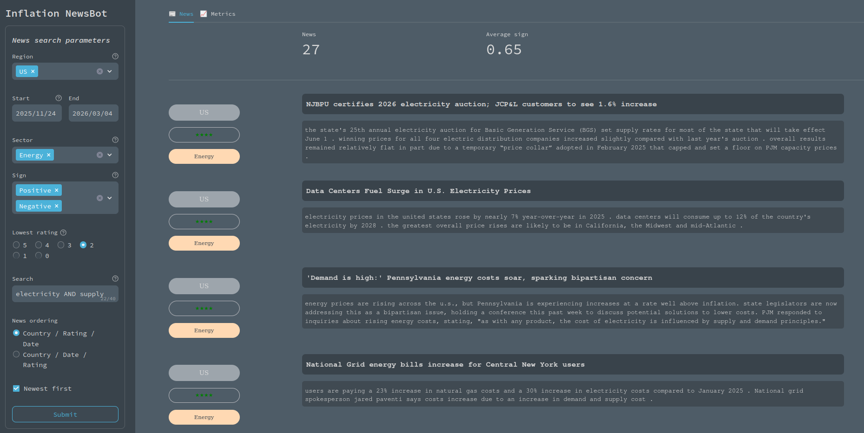Screen dimensions: 864x433
Task: Remove the Energy tag from Sector
Action: coord(48,155)
